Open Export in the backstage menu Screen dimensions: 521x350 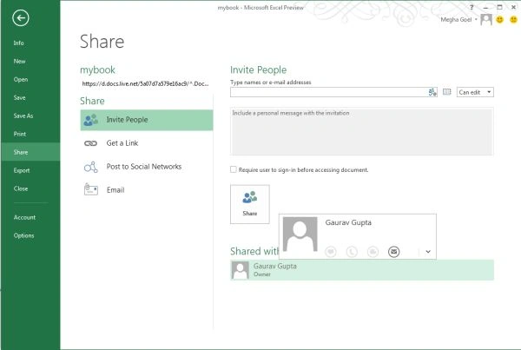pyautogui.click(x=22, y=170)
